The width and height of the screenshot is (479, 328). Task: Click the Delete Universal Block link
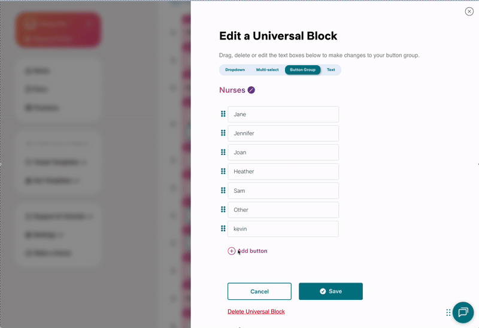point(256,312)
